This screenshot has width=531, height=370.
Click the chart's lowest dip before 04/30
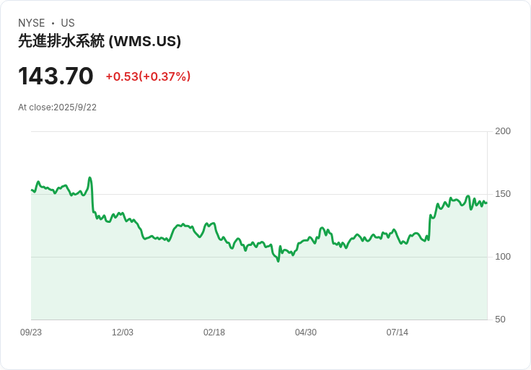(278, 261)
